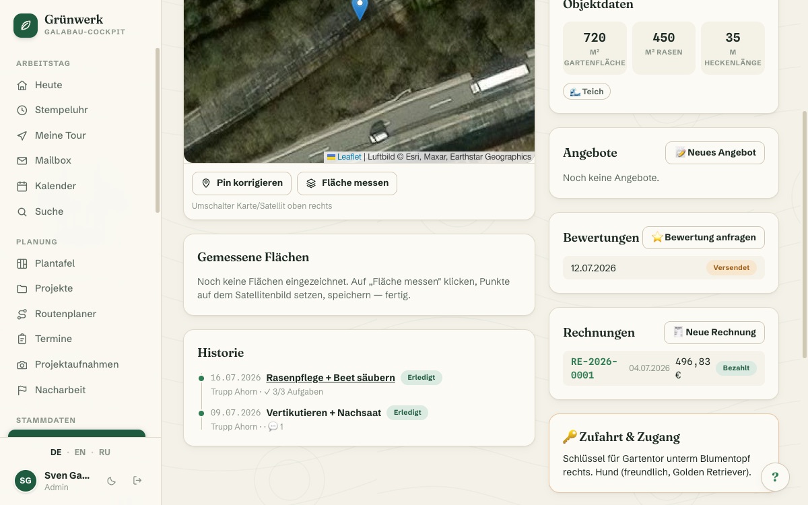Click the Termine clipboard icon
Screen dimensions: 808x505
[22, 339]
